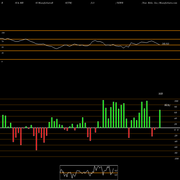
Task: Click the MunafaSutra.com text at top right
Action: pos(168,3)
